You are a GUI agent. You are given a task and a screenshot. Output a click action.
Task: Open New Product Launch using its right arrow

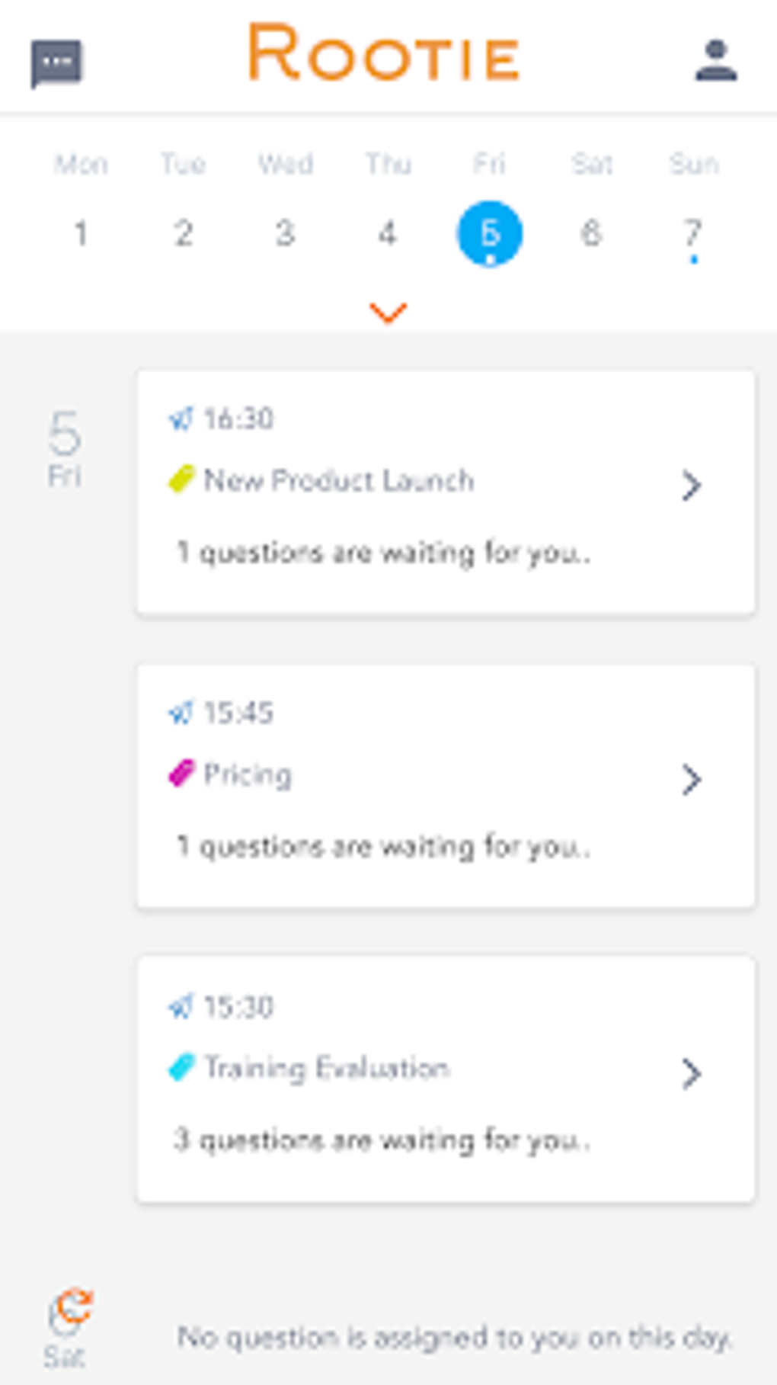(691, 486)
